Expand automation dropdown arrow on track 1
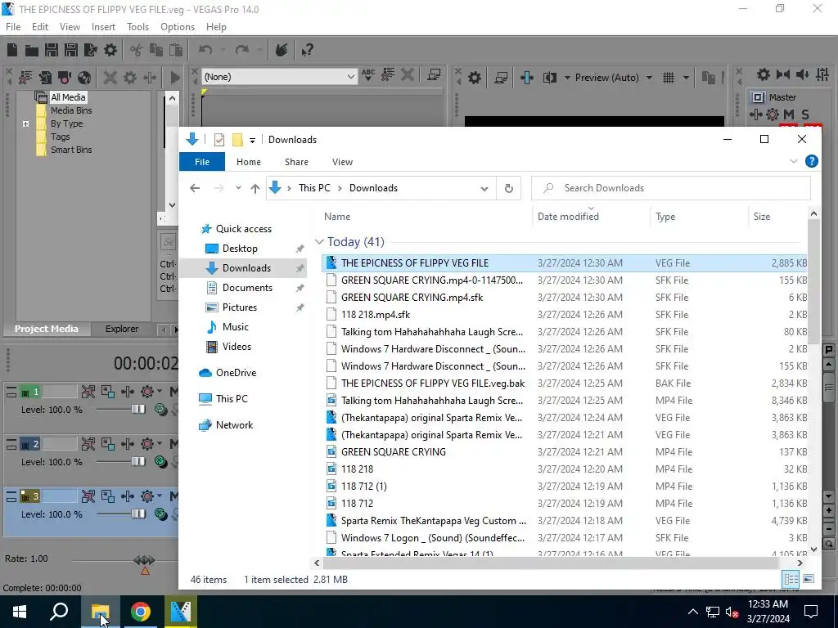This screenshot has height=628, width=838. [160, 392]
